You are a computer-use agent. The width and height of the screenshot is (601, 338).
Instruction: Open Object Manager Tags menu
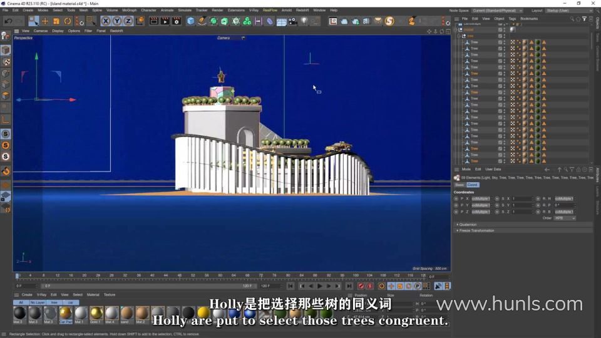[512, 18]
